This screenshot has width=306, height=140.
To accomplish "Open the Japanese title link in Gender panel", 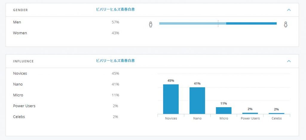I will (115, 10).
